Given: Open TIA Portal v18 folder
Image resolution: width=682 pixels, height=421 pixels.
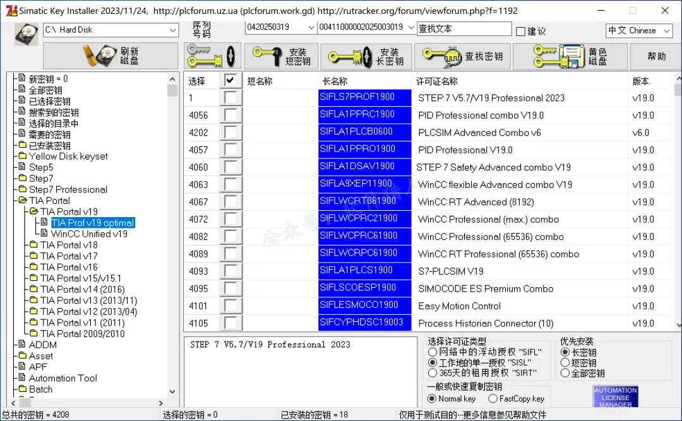Looking at the screenshot, I should pyautogui.click(x=69, y=245).
